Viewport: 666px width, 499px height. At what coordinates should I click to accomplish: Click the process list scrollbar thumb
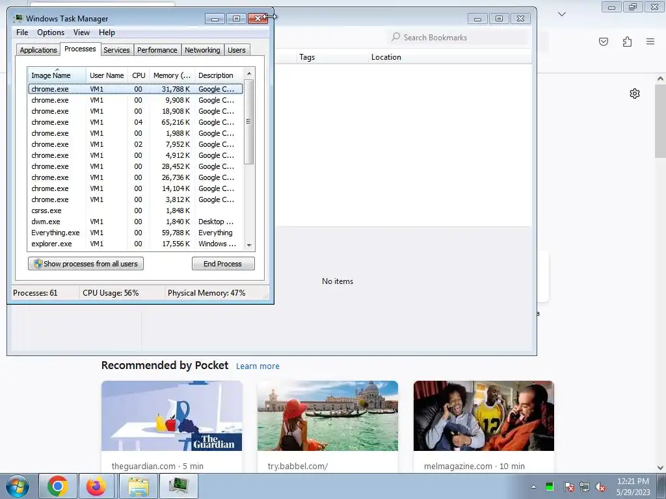point(249,122)
